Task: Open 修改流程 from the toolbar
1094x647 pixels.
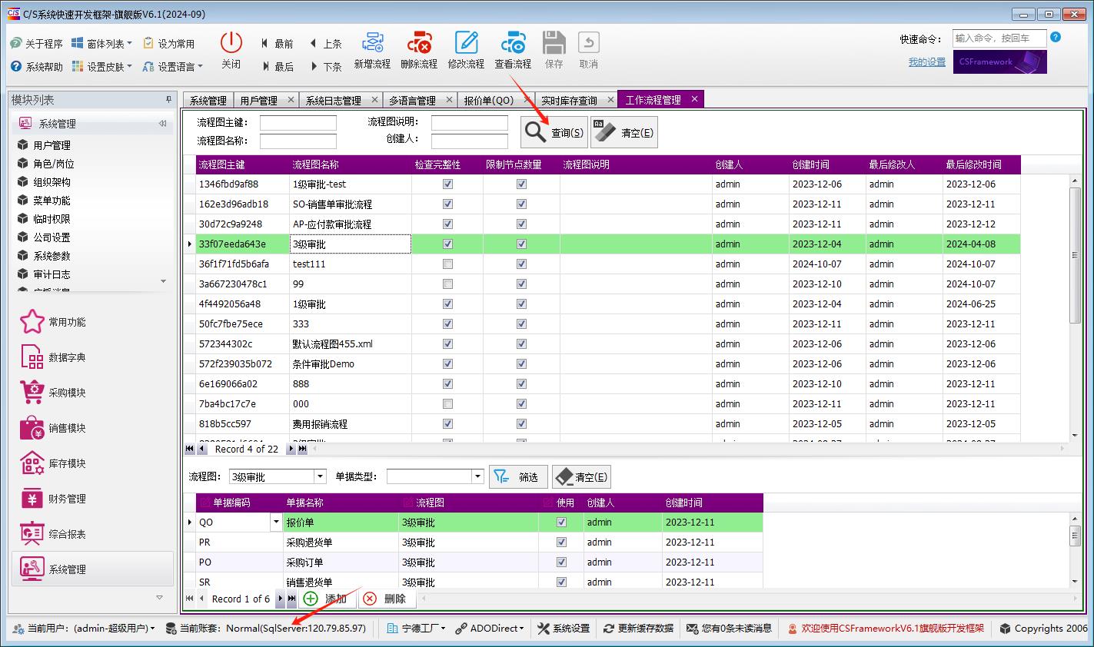Action: [466, 44]
